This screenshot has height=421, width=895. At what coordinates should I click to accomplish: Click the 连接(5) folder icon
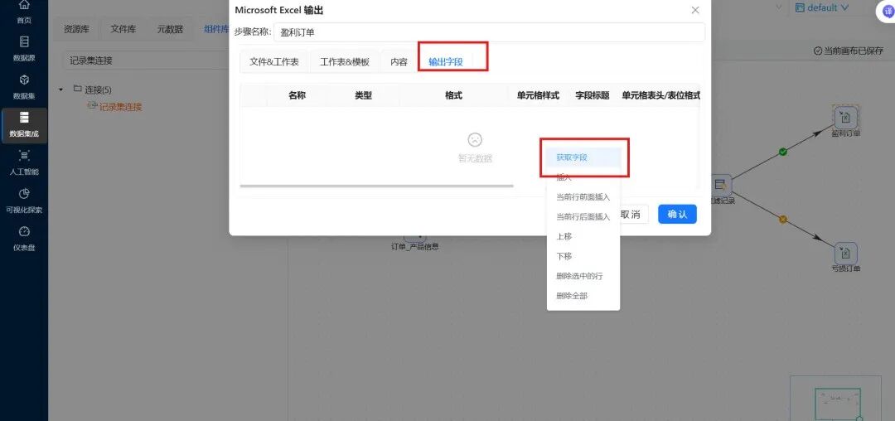[78, 89]
